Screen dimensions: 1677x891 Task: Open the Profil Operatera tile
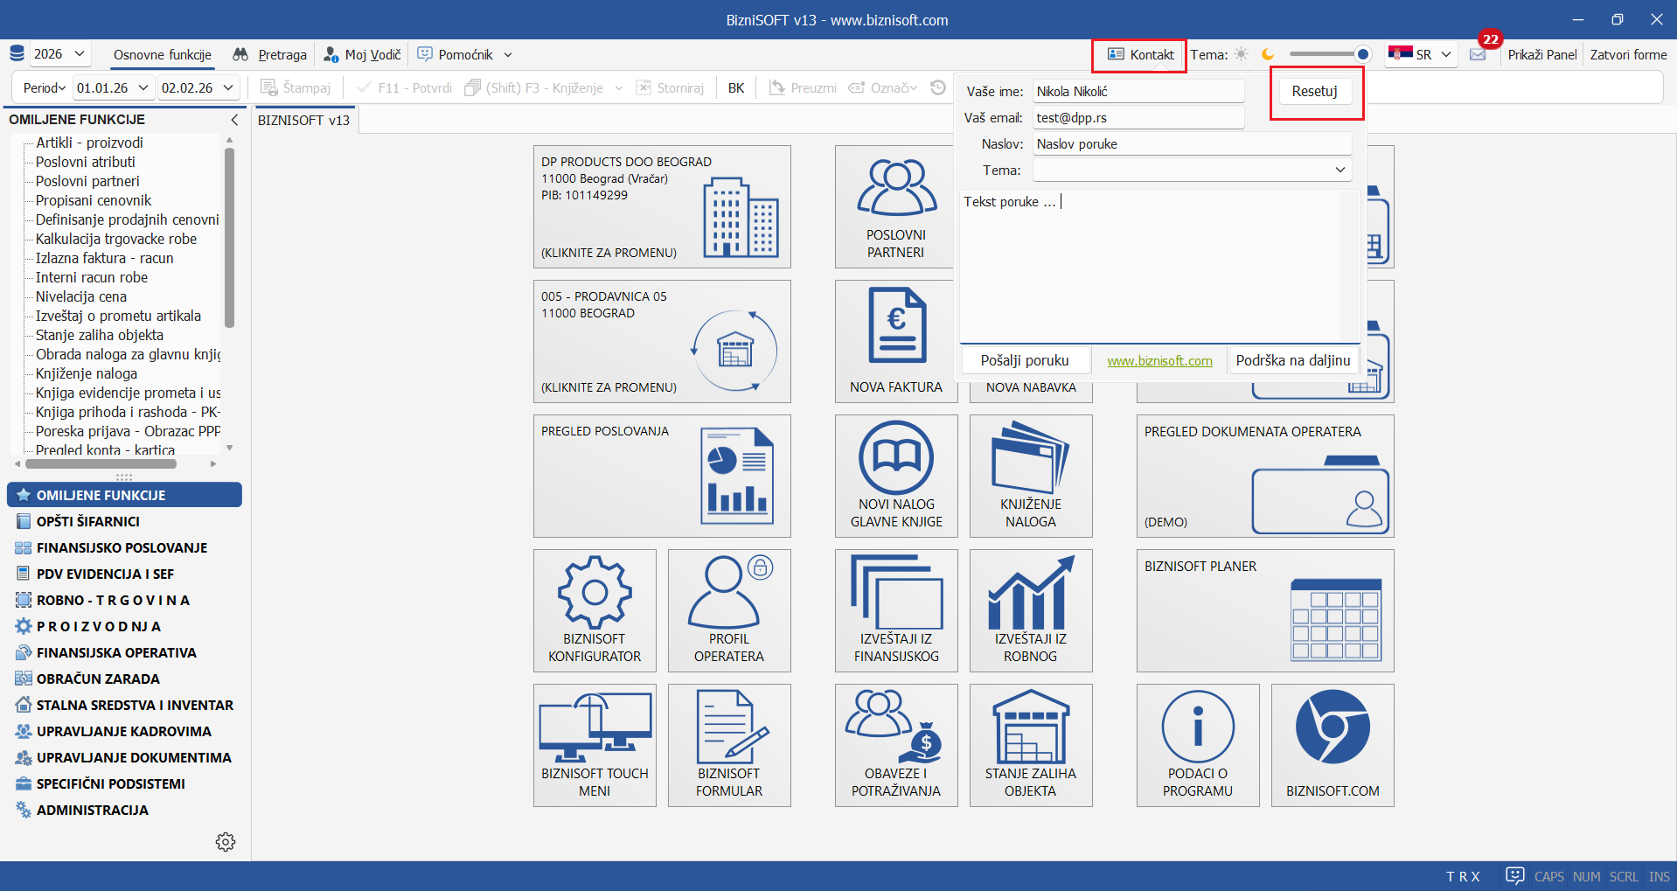coord(729,609)
